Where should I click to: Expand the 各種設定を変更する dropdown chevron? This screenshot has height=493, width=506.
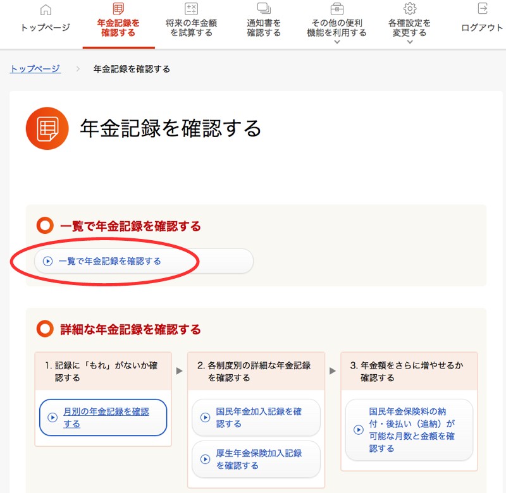click(410, 42)
